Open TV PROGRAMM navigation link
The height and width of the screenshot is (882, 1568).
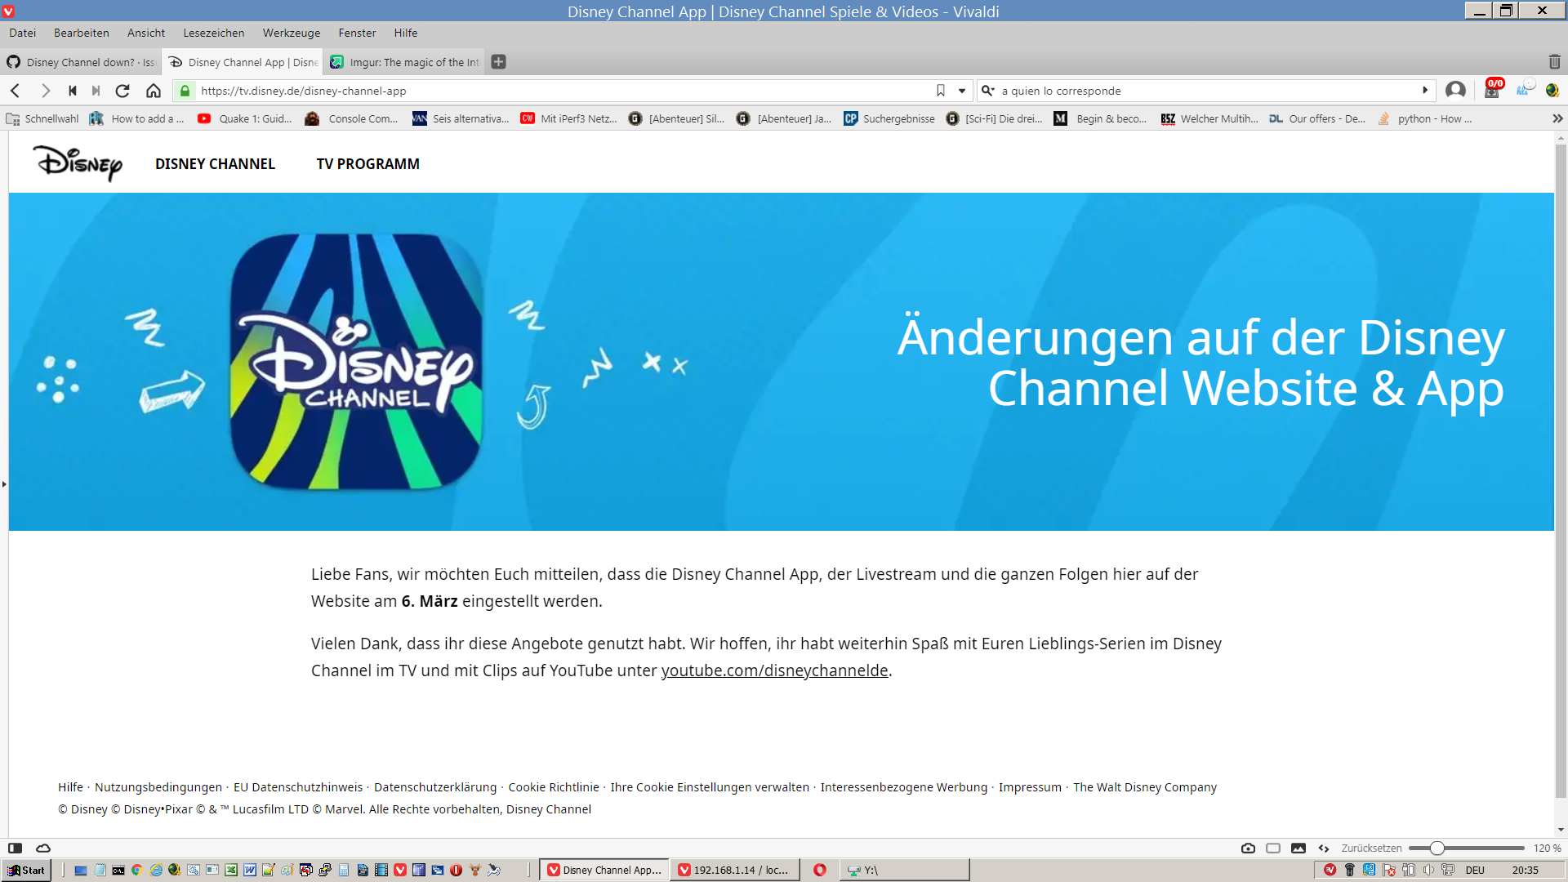(368, 164)
